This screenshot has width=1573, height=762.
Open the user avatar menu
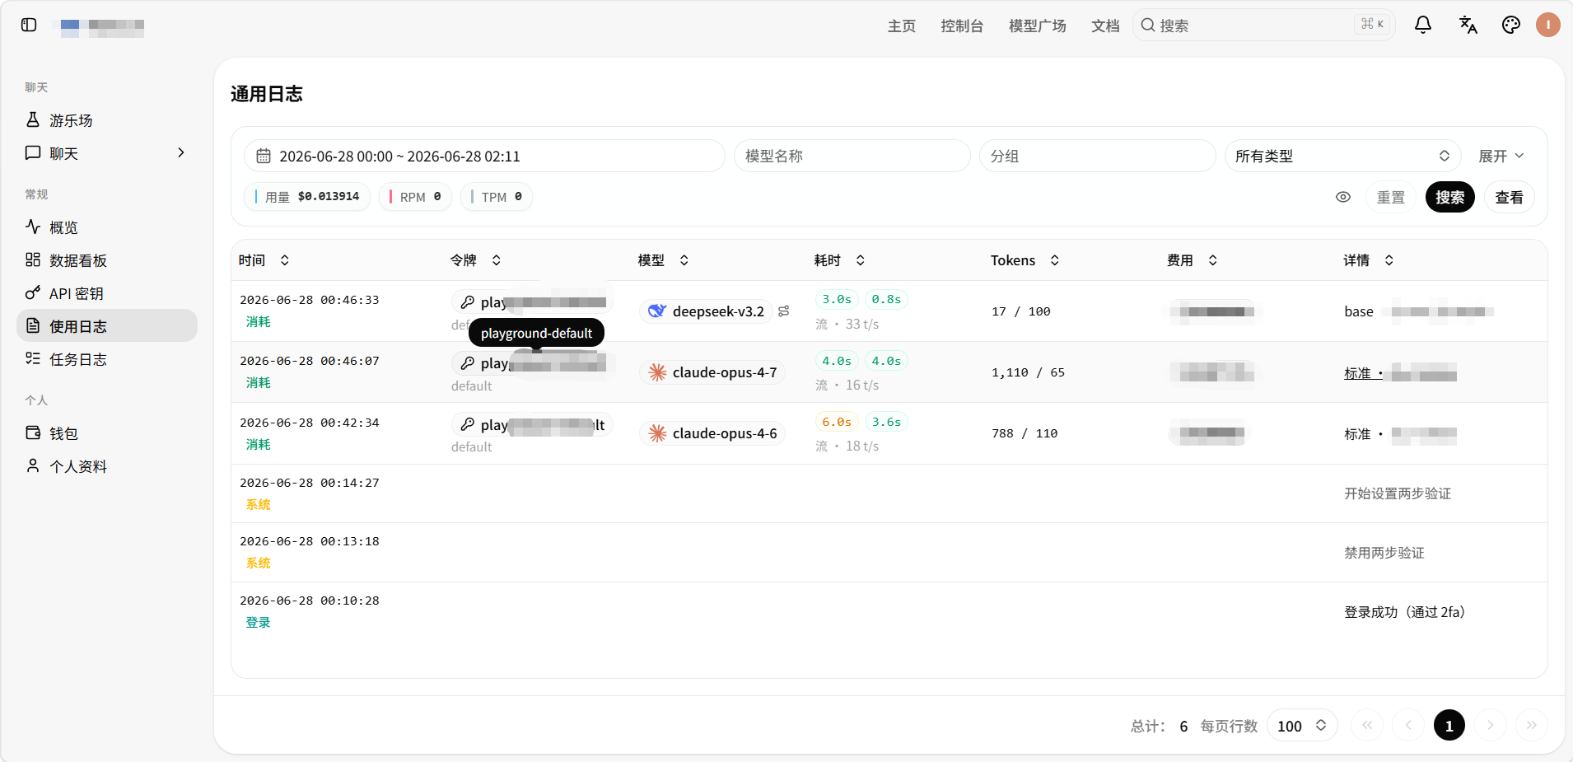coord(1548,25)
